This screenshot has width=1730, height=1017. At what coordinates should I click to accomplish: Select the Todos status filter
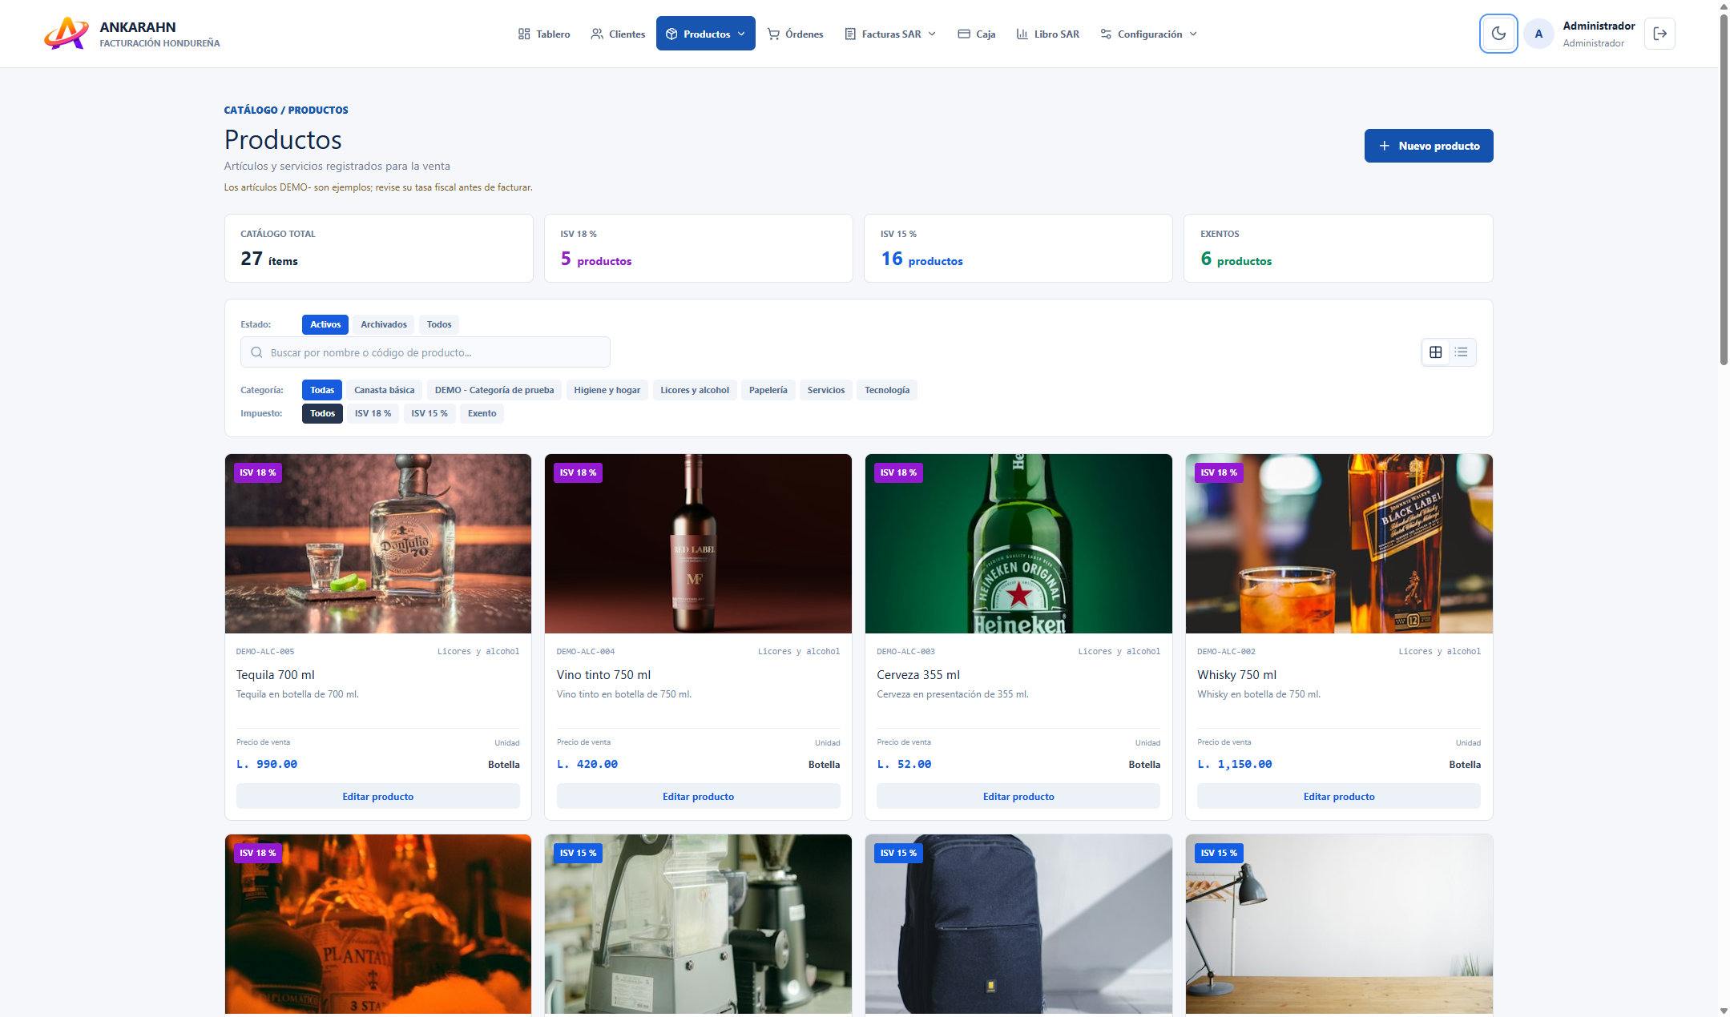point(439,324)
